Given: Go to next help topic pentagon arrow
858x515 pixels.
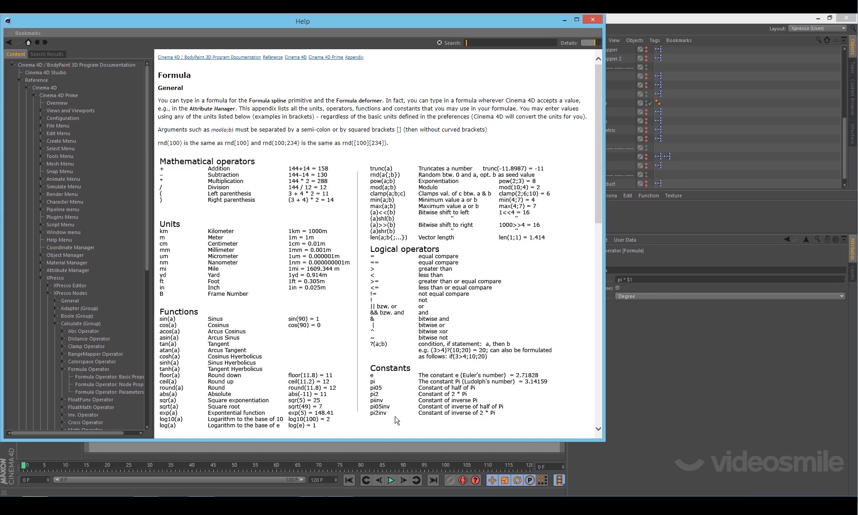Looking at the screenshot, I should coord(45,43).
